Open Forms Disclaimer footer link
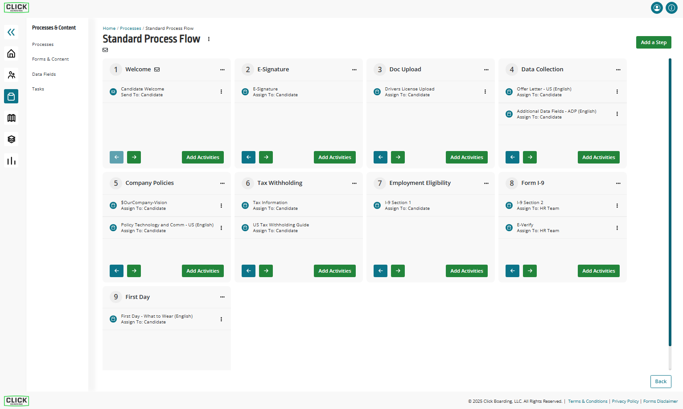 (660, 401)
